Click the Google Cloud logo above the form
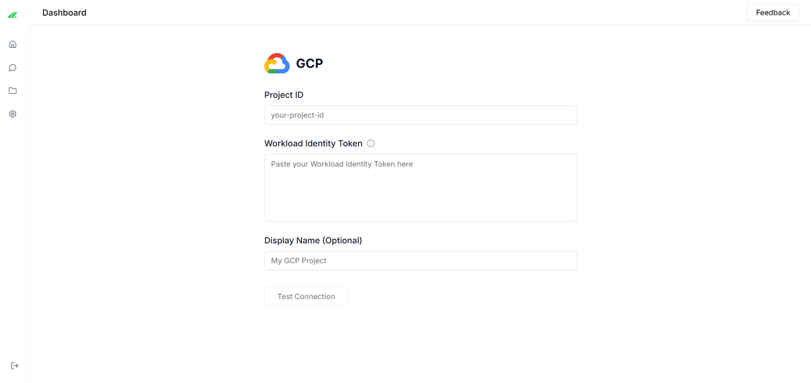811x383 pixels. (277, 63)
